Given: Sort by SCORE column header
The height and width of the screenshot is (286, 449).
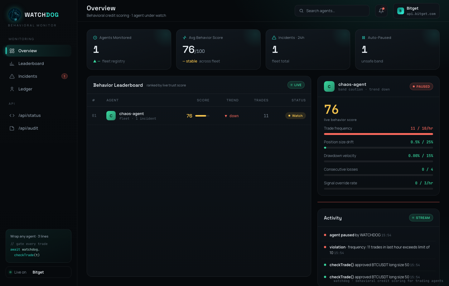Looking at the screenshot, I should [203, 100].
